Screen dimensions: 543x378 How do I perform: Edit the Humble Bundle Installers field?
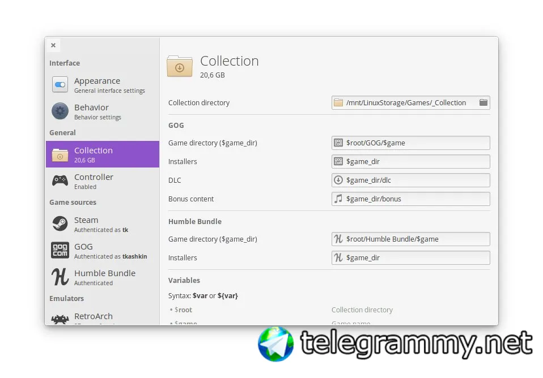(410, 257)
